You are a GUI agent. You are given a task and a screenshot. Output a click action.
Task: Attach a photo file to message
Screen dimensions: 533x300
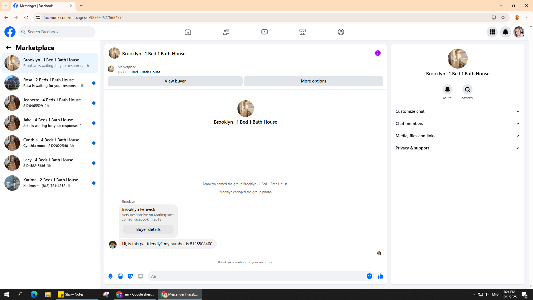(x=120, y=276)
